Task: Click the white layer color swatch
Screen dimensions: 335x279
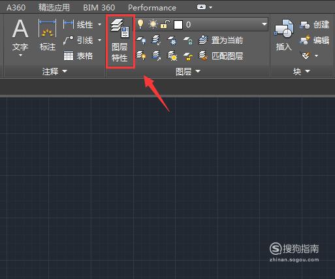Action: (178, 25)
